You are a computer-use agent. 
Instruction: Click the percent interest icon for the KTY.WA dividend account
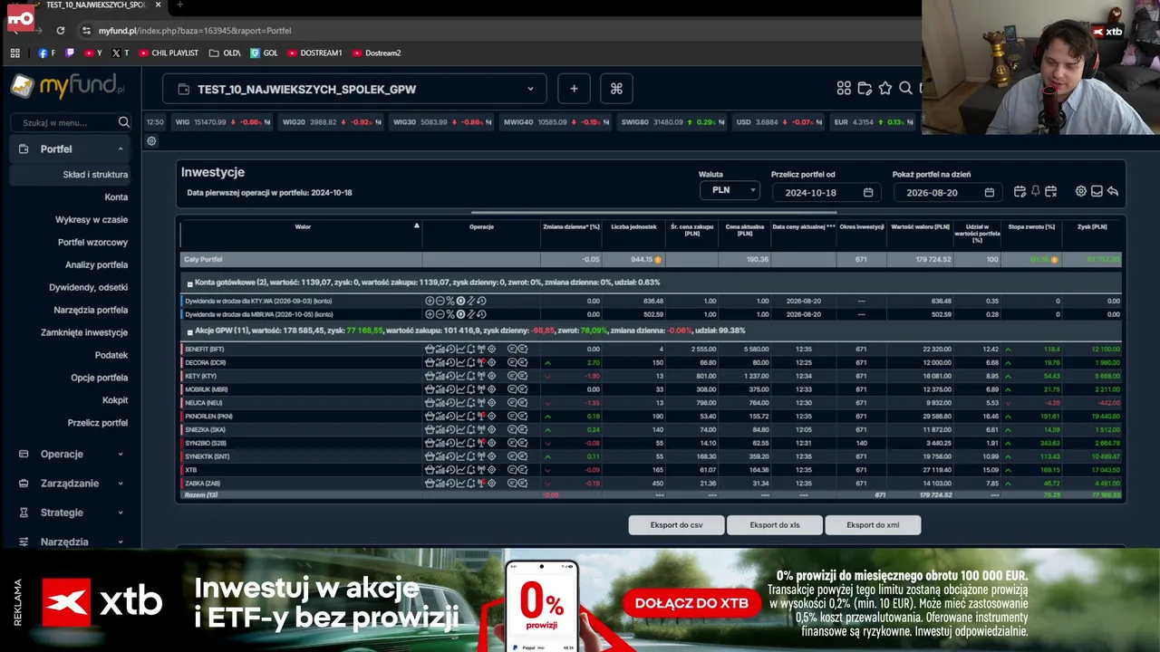[x=450, y=301]
